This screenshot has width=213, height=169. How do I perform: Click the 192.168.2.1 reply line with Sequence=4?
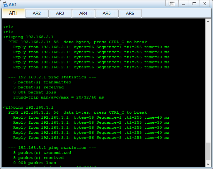pyautogui.click(x=91, y=62)
